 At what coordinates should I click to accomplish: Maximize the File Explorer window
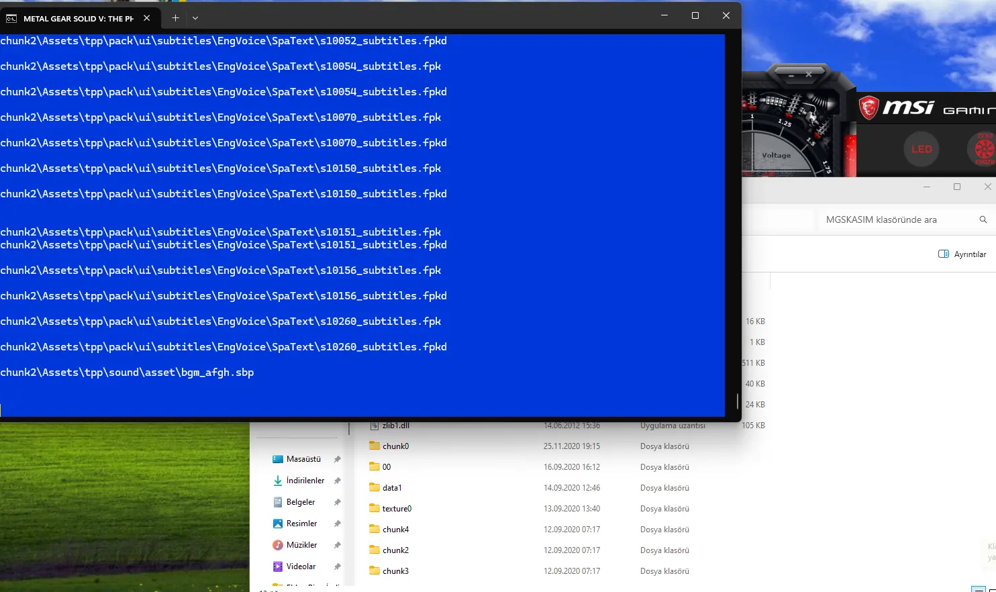tap(957, 187)
